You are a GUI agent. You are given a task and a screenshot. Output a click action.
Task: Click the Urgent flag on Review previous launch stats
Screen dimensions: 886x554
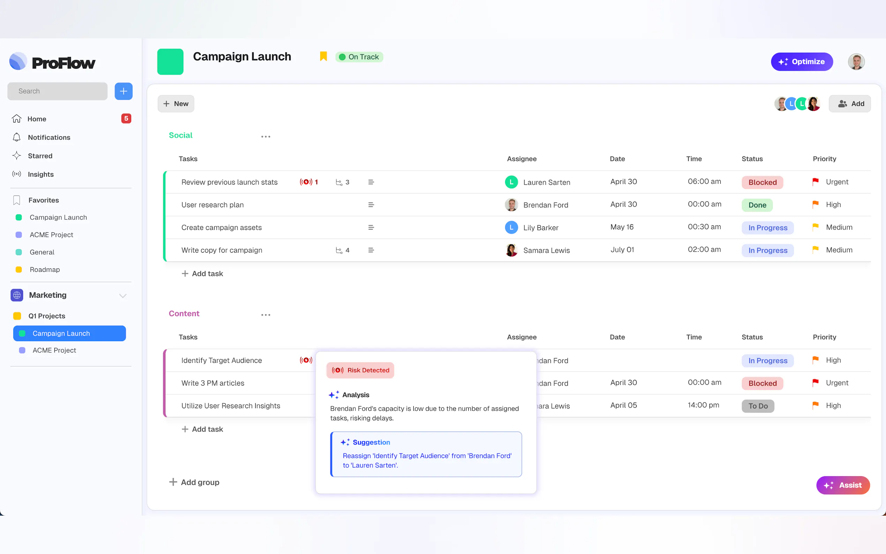815,182
